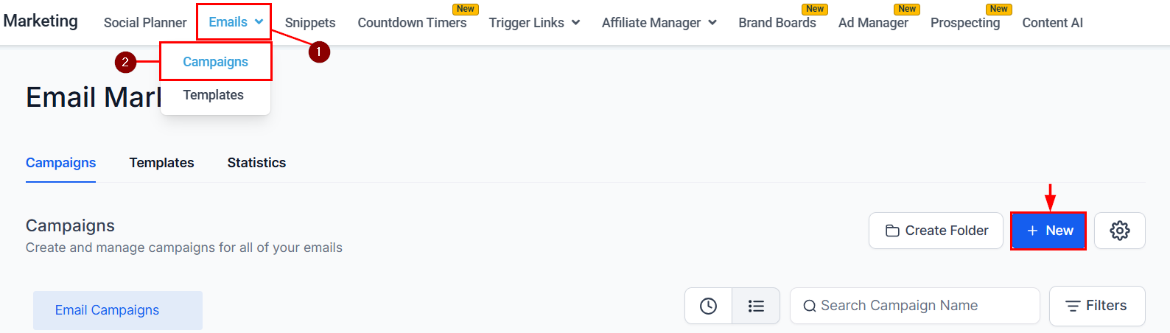
Task: Click the filter lines icon
Action: 1073,306
